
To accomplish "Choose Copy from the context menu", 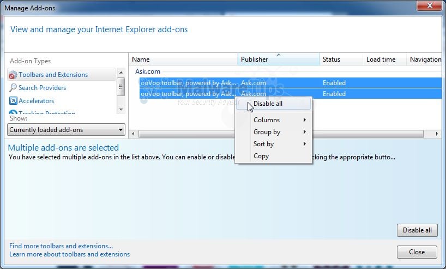I will coord(274,156).
